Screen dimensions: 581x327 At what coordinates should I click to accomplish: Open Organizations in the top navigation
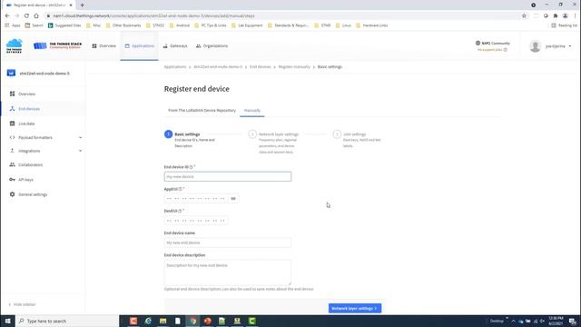212,46
